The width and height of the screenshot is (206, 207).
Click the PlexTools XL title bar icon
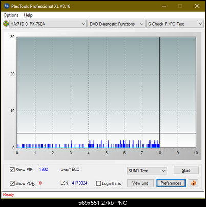point(6,6)
